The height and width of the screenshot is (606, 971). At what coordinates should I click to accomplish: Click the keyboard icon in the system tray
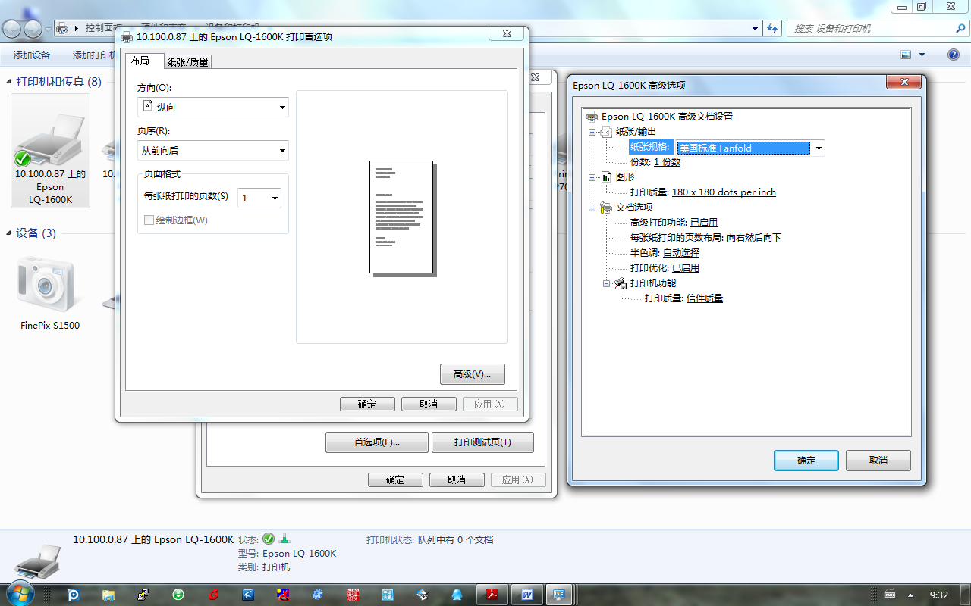(x=890, y=595)
